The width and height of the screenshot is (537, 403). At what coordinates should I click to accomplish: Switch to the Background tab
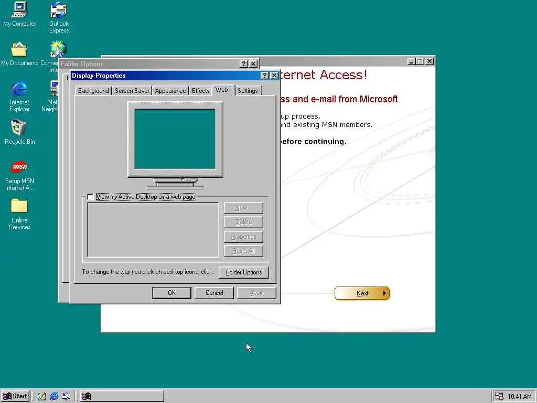(93, 91)
